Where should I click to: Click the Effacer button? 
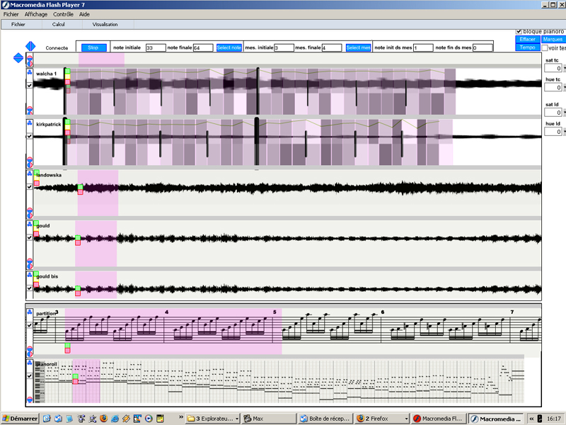[527, 39]
